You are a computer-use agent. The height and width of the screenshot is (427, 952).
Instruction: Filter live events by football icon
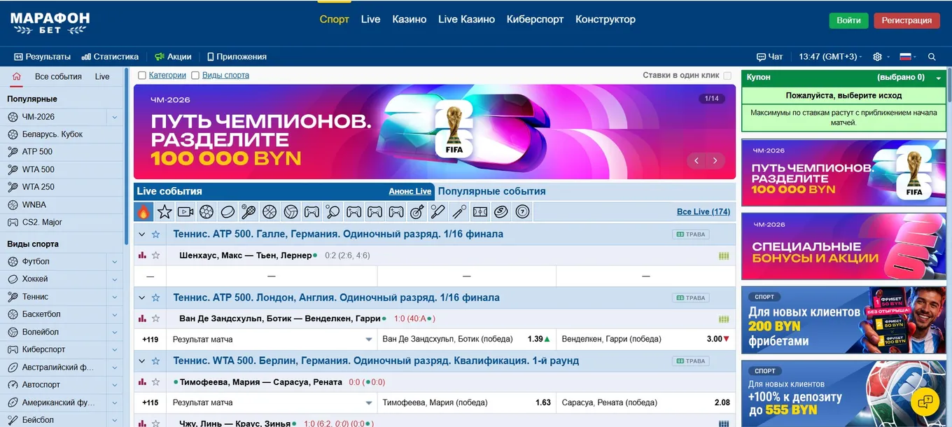coord(206,211)
